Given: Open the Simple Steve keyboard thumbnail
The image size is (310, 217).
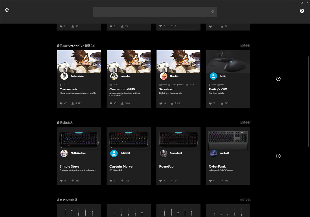Looking at the screenshot, I should [79, 139].
